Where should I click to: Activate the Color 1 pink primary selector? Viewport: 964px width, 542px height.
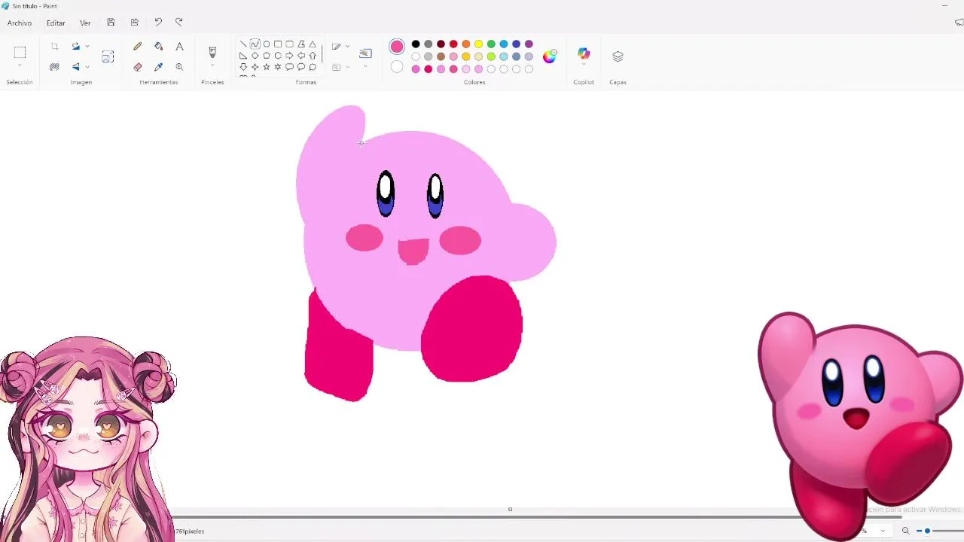(397, 47)
